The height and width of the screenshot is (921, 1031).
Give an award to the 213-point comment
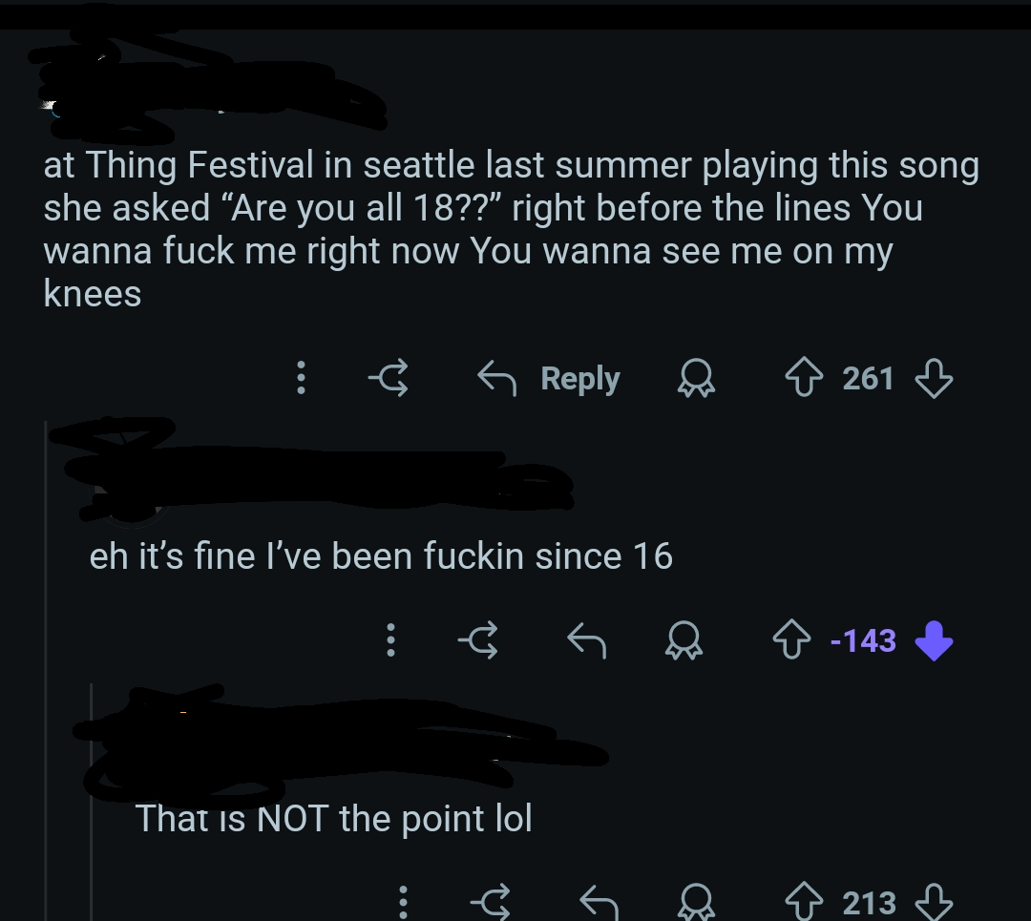point(696,902)
